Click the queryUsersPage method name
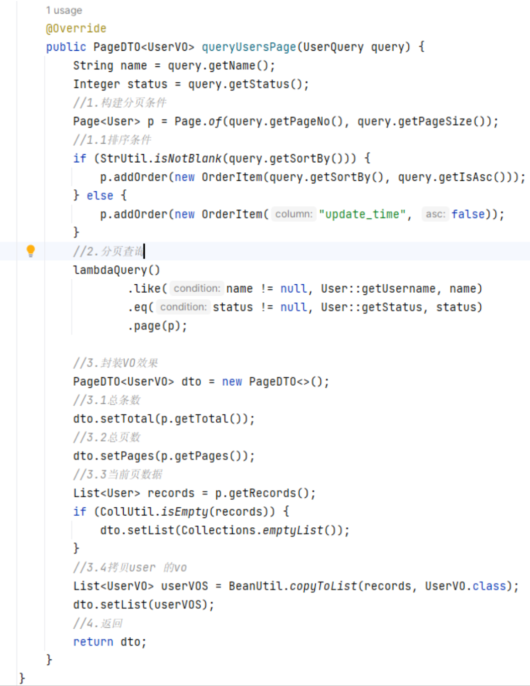 (248, 47)
